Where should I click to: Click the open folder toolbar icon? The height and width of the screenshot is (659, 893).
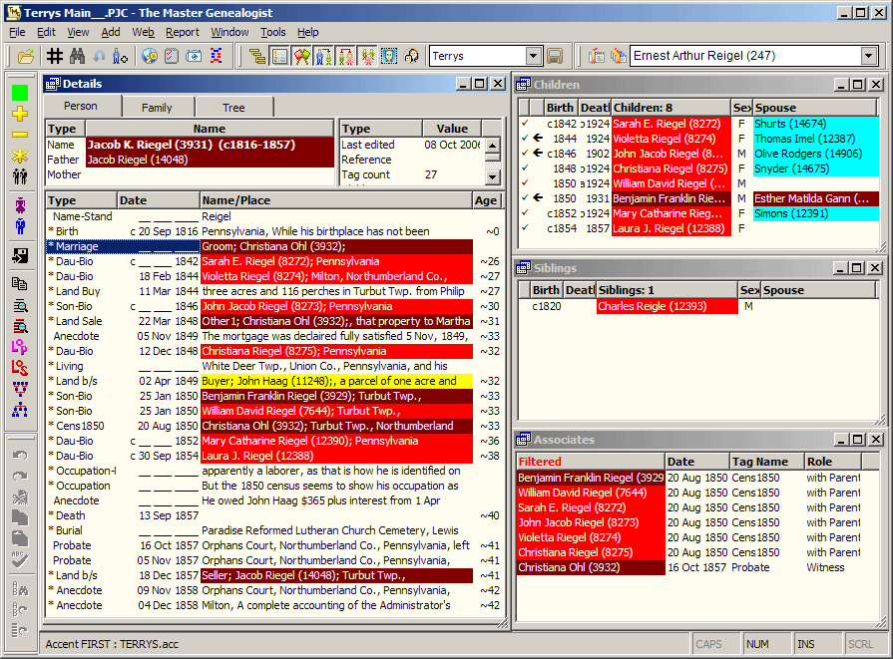tap(26, 56)
